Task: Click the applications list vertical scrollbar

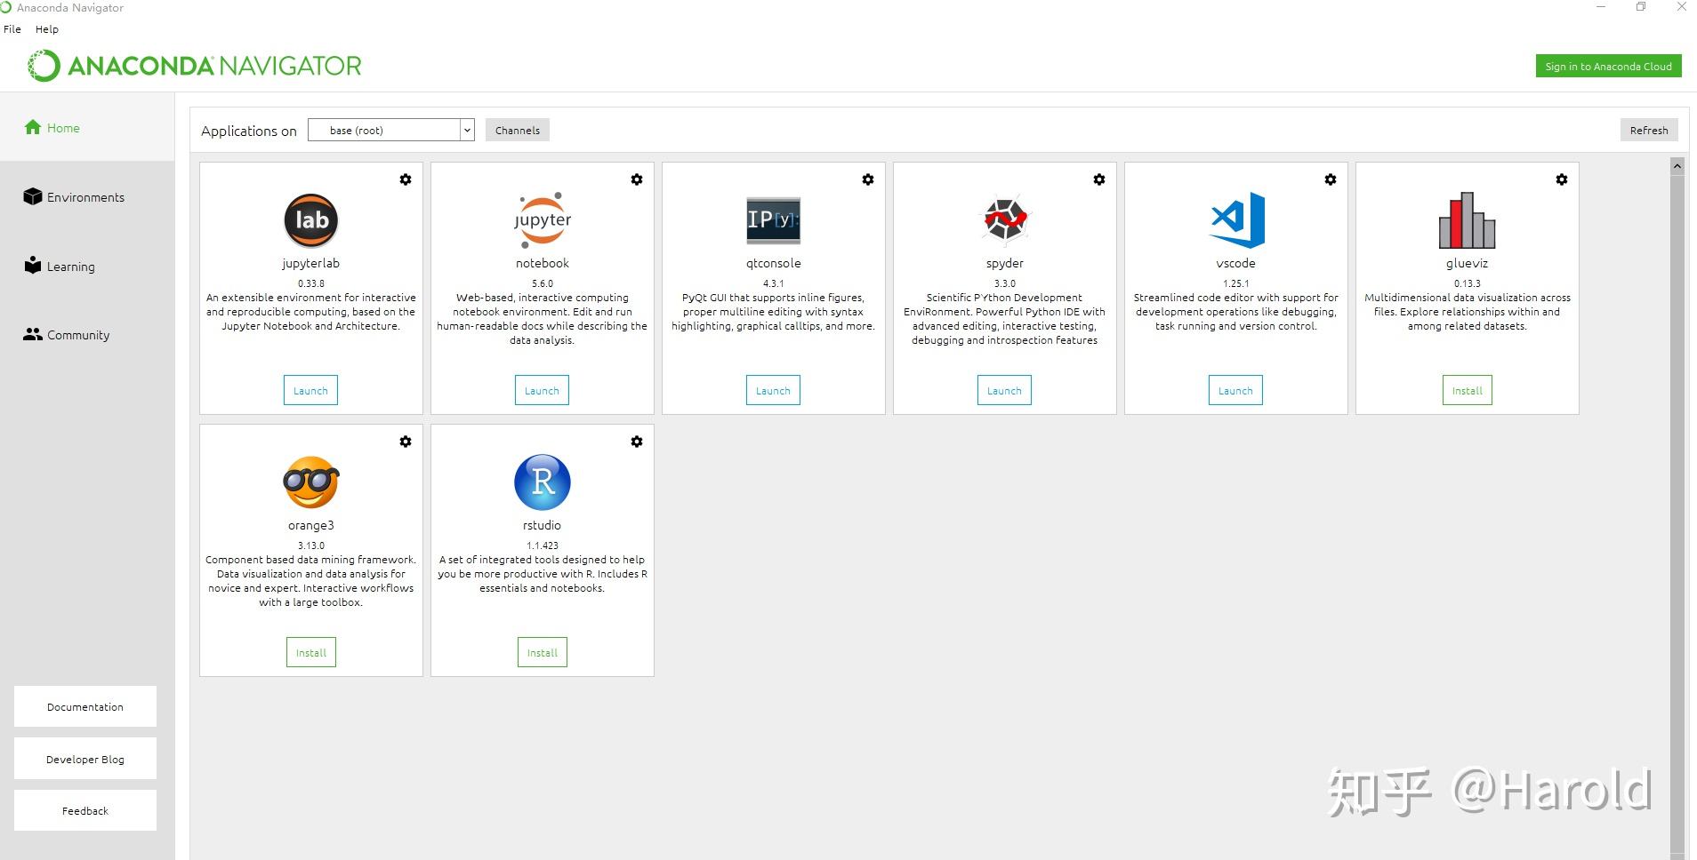Action: point(1677,515)
